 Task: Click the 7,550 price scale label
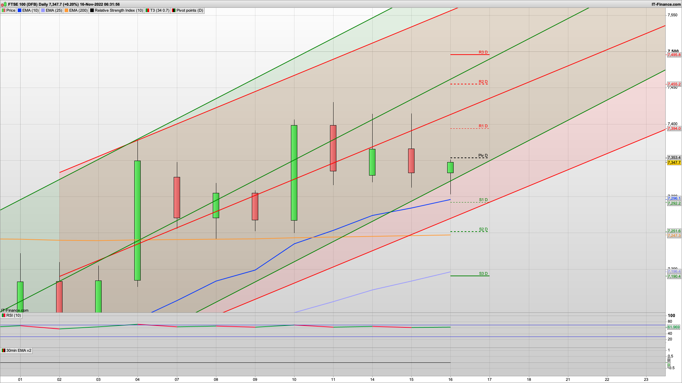[x=673, y=15]
